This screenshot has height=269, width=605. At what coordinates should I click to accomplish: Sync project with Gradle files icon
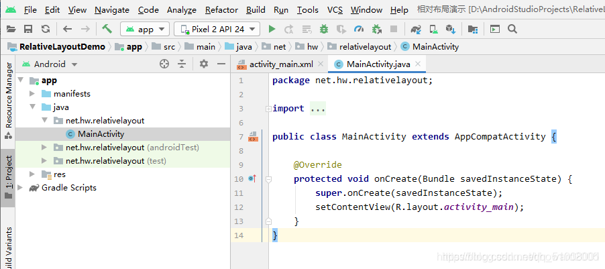pos(416,29)
